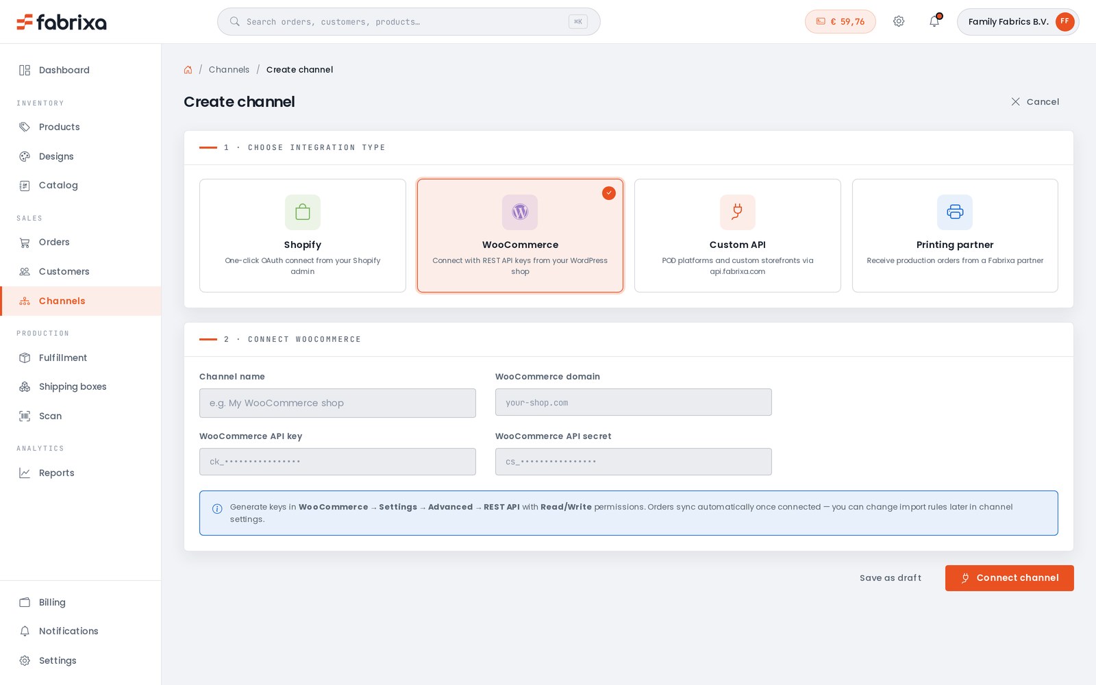Focus the WooCommerce domain field
The width and height of the screenshot is (1096, 685).
tap(634, 402)
